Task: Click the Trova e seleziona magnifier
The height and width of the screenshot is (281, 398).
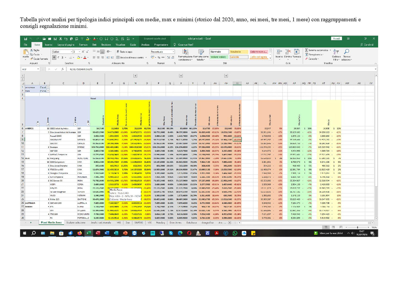Action: 346,51
